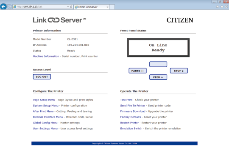
Task: Open the browser home icon
Action: click(218, 7)
